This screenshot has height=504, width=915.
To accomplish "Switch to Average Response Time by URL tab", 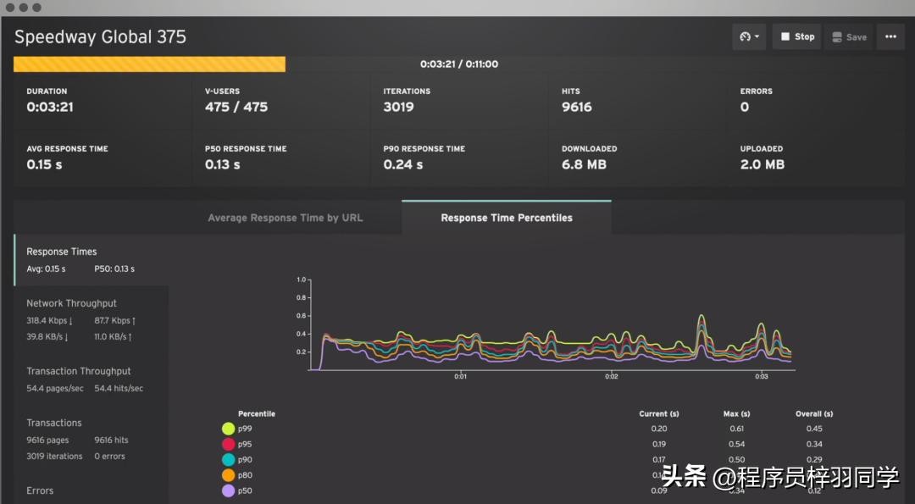I will click(285, 218).
